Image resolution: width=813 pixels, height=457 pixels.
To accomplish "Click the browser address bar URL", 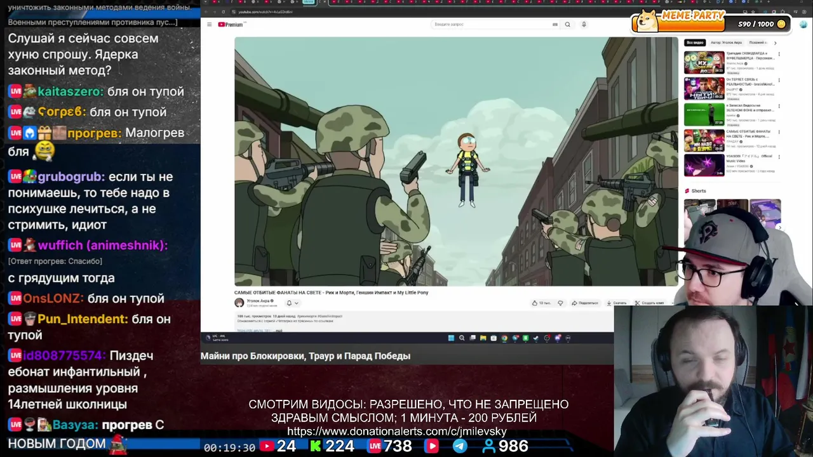I will pos(265,12).
